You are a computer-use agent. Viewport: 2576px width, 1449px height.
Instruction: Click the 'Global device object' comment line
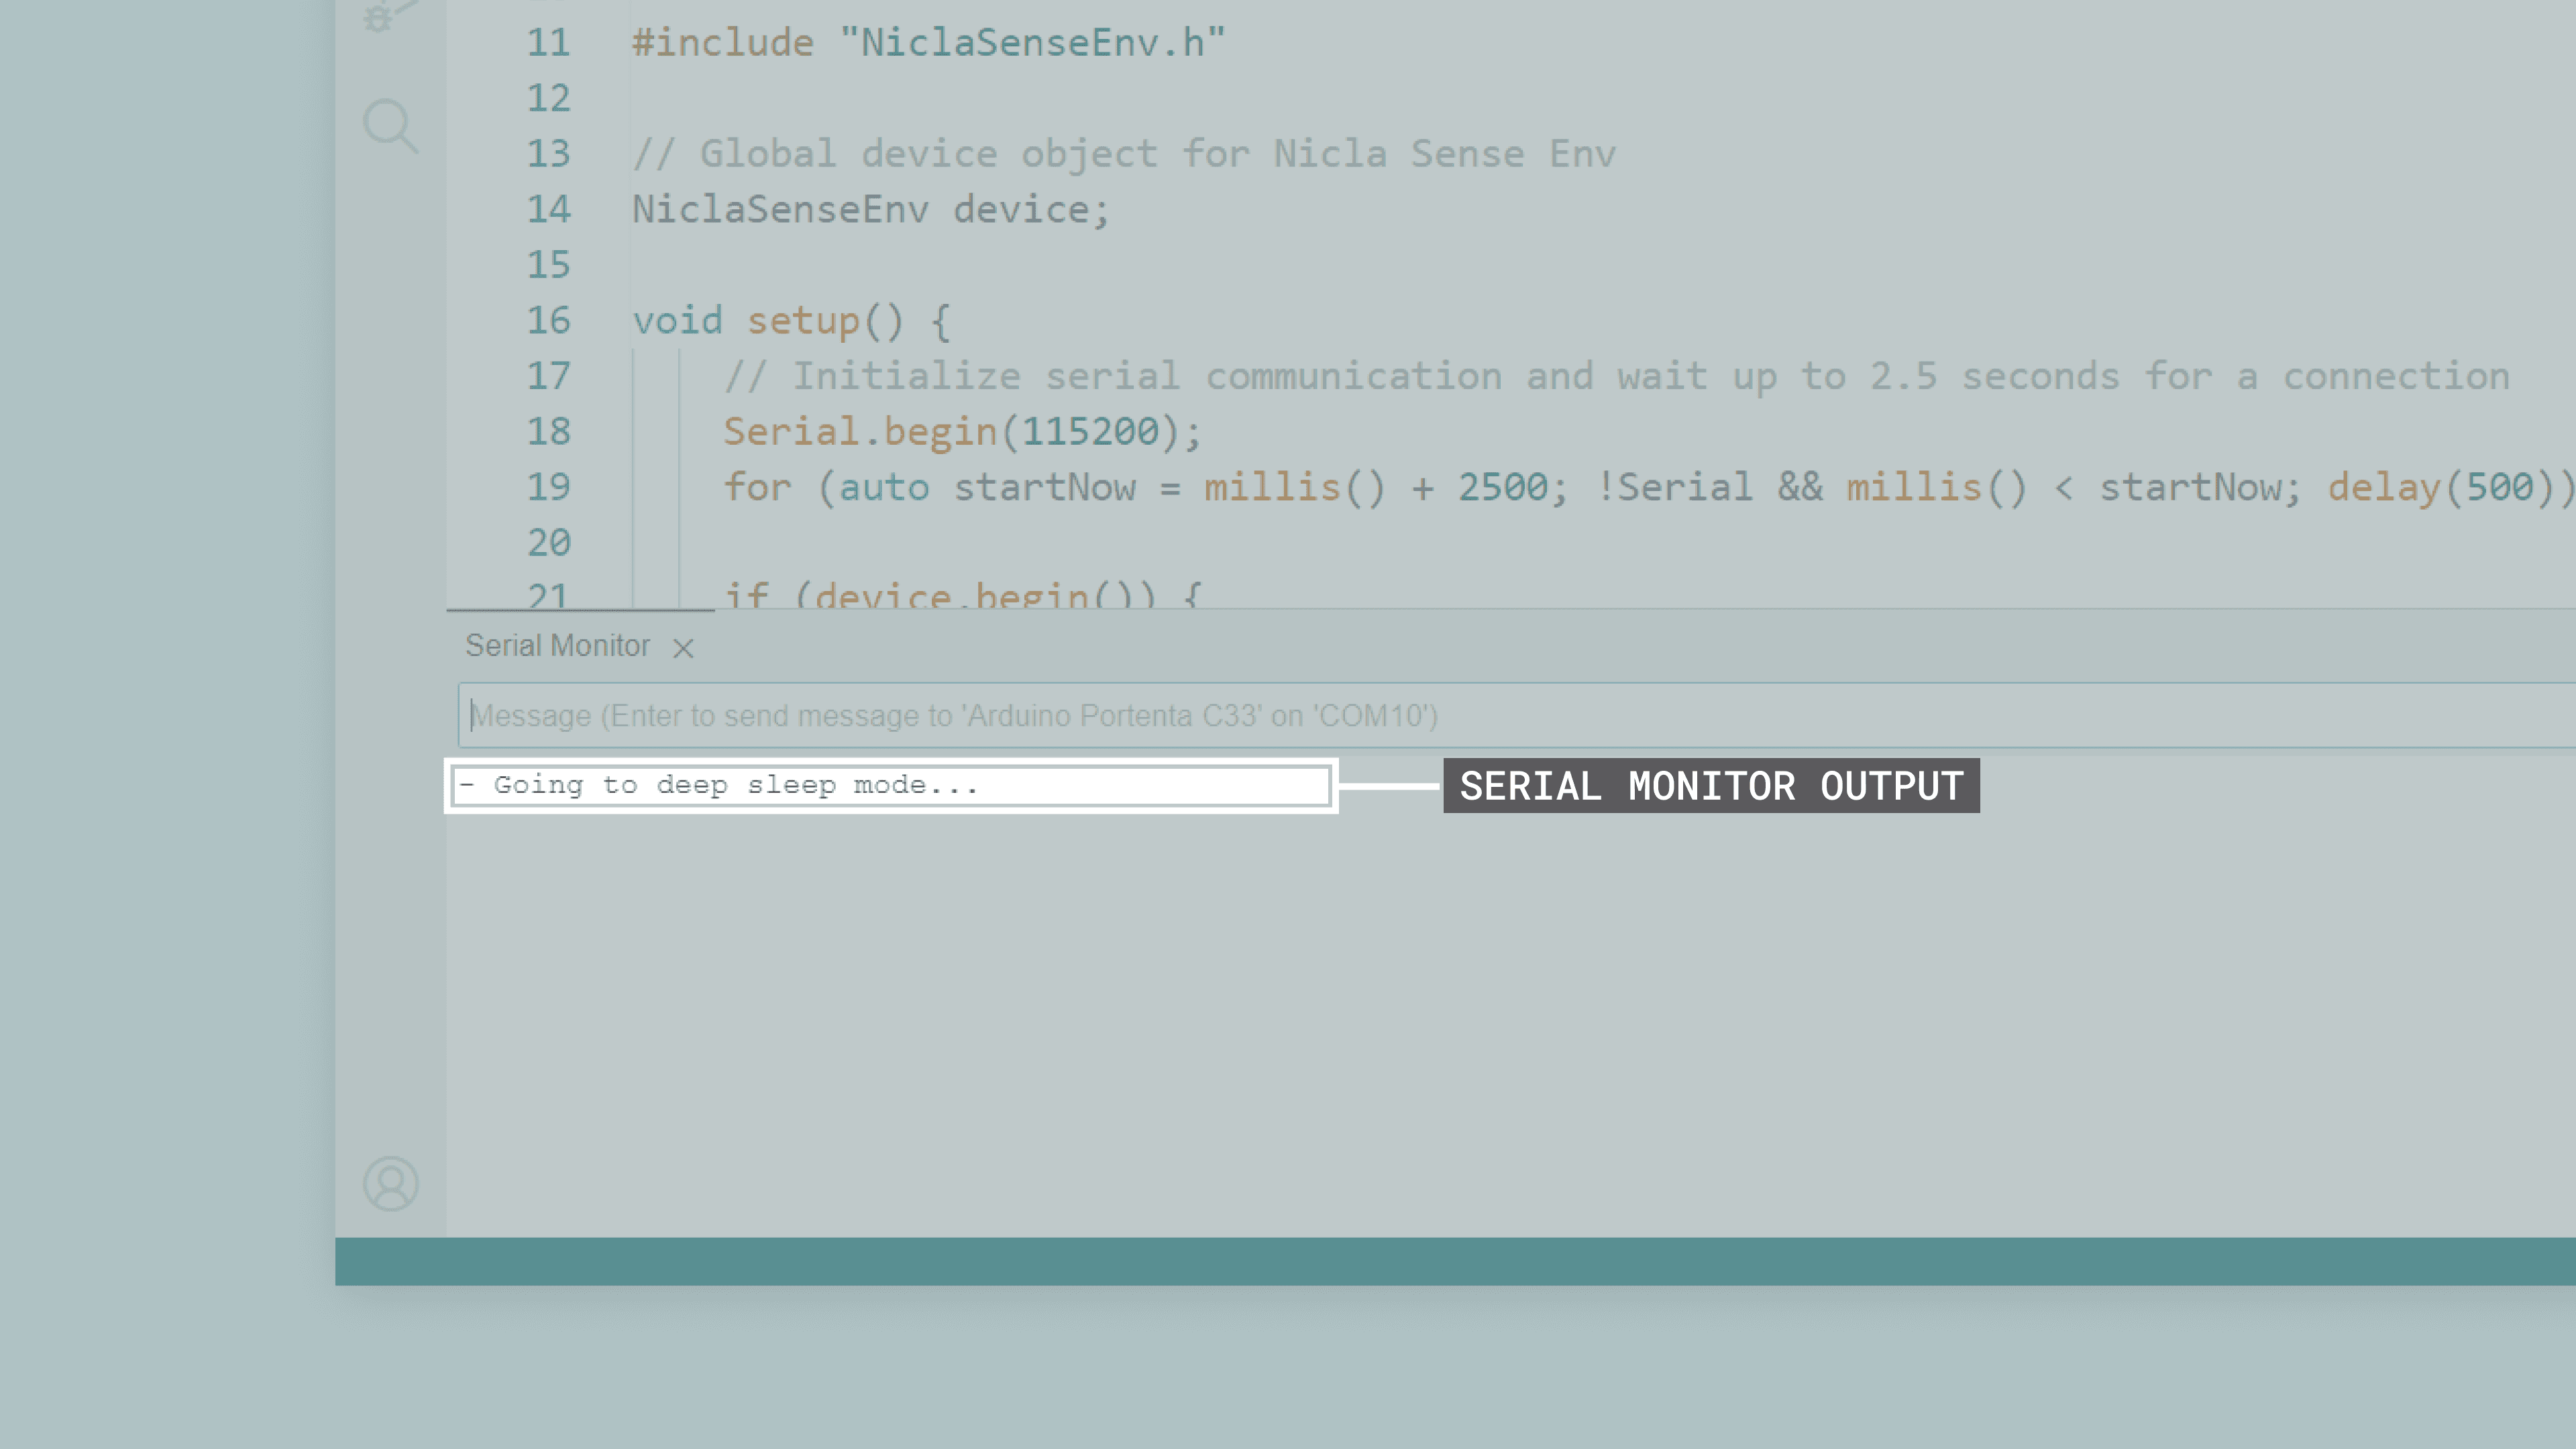pos(1123,154)
